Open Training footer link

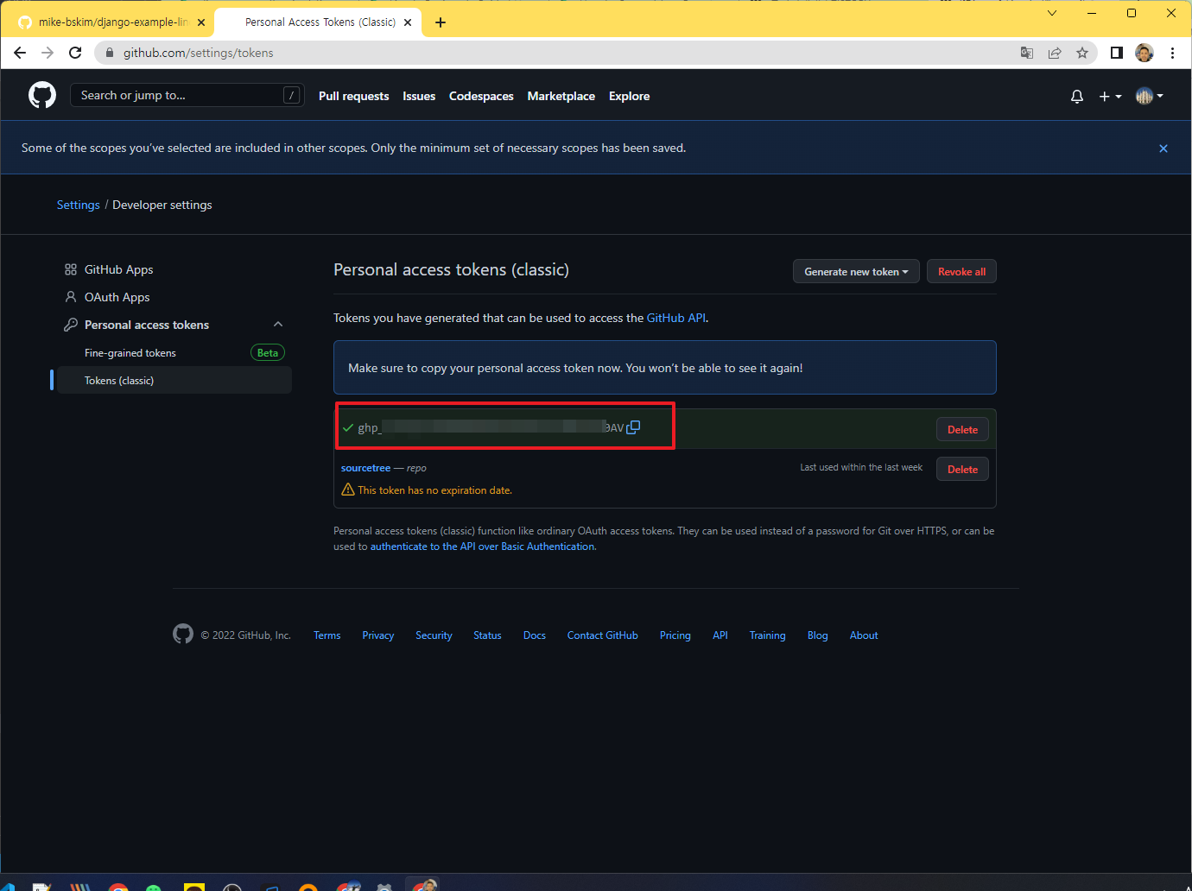click(768, 635)
